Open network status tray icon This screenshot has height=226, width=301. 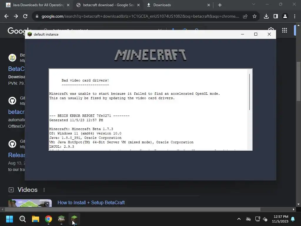coord(257,219)
